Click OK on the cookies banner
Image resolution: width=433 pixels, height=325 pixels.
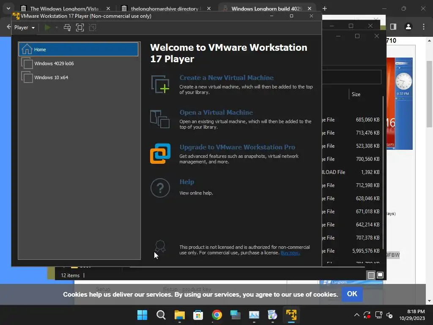352,294
